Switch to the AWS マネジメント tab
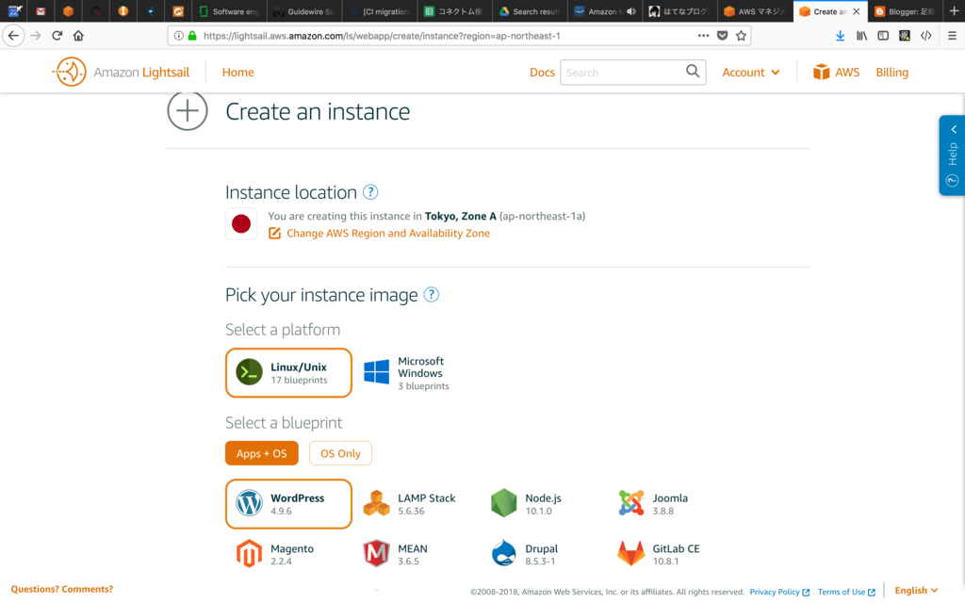The width and height of the screenshot is (965, 603). tap(755, 11)
